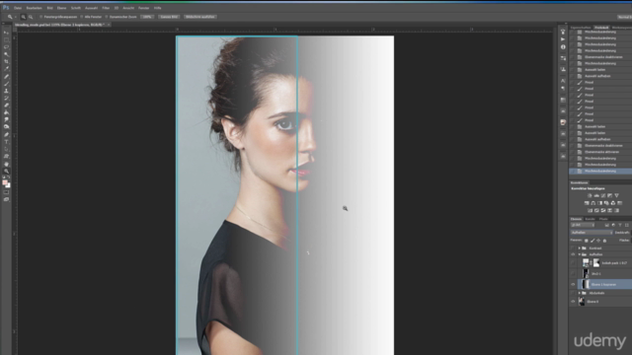Open the collapsed Character panel icon
Screen dimensions: 632x355
(563, 81)
